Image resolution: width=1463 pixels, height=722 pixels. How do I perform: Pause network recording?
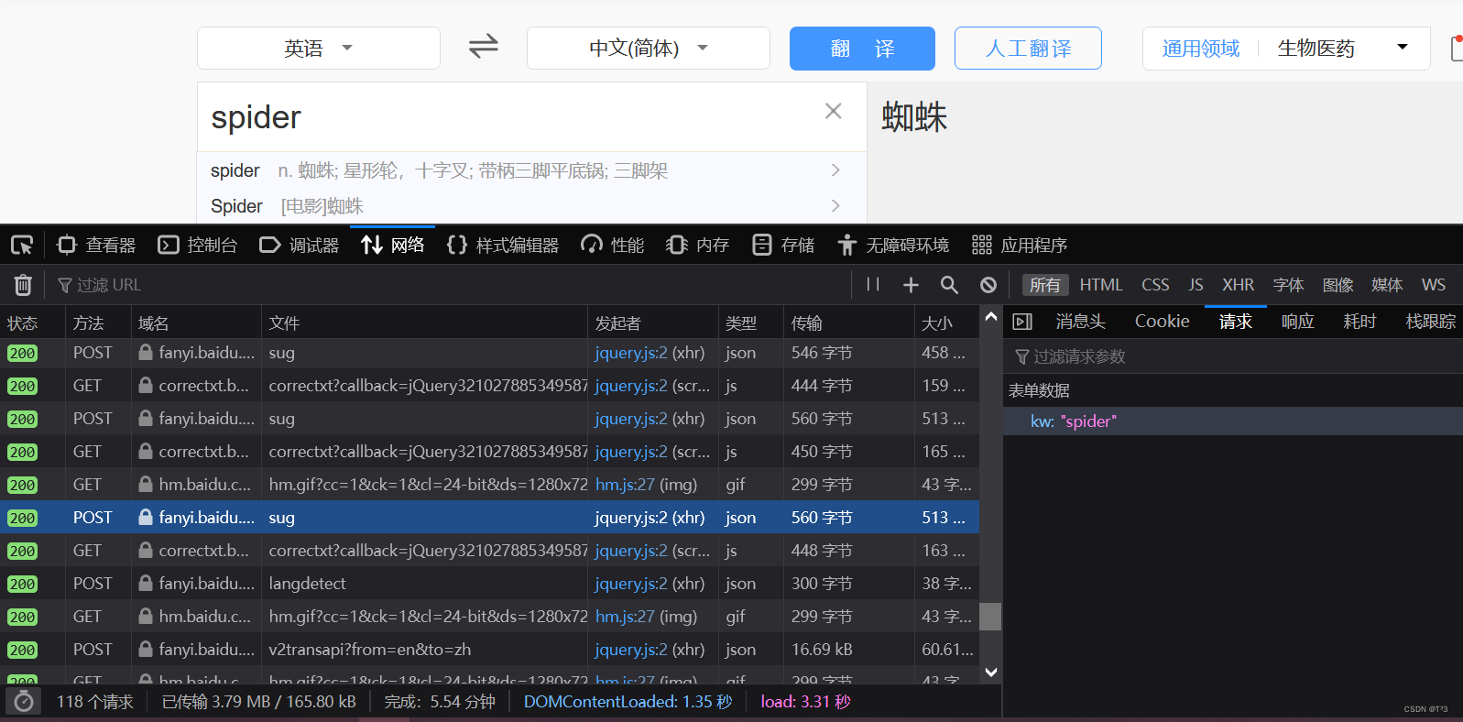click(873, 285)
